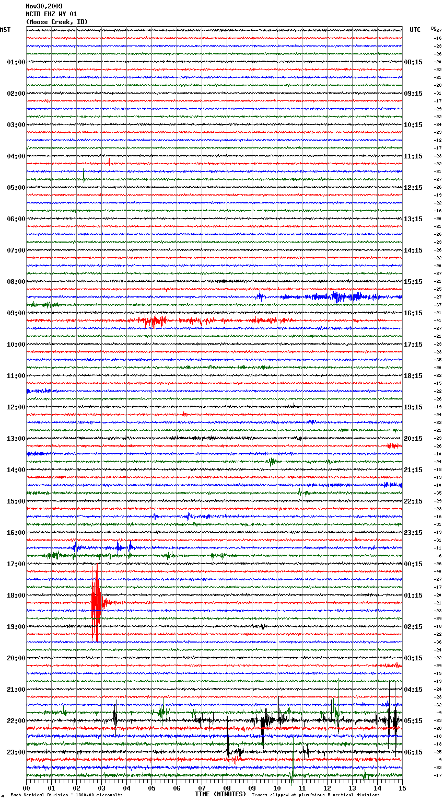Click the 23:00 MST row label
Image resolution: width=444 pixels, height=802 pixels.
(16, 752)
